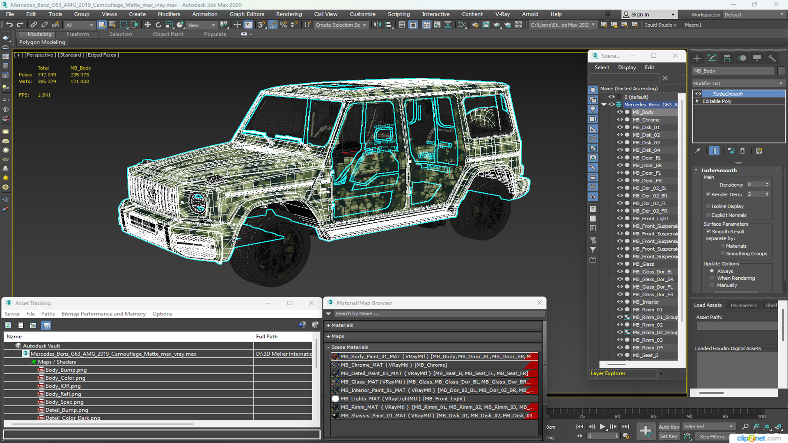Open the Schematic View icon

(462, 25)
